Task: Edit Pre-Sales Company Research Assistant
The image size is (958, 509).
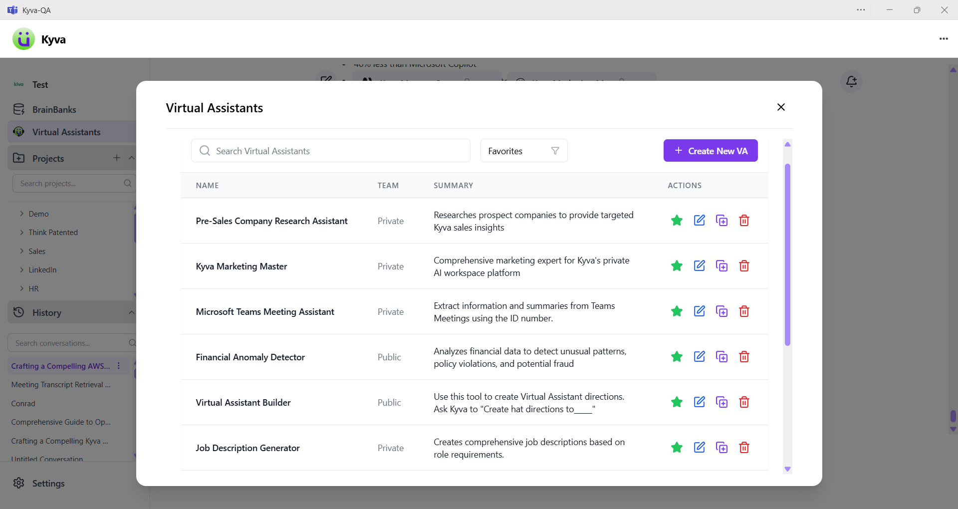Action: pos(700,221)
